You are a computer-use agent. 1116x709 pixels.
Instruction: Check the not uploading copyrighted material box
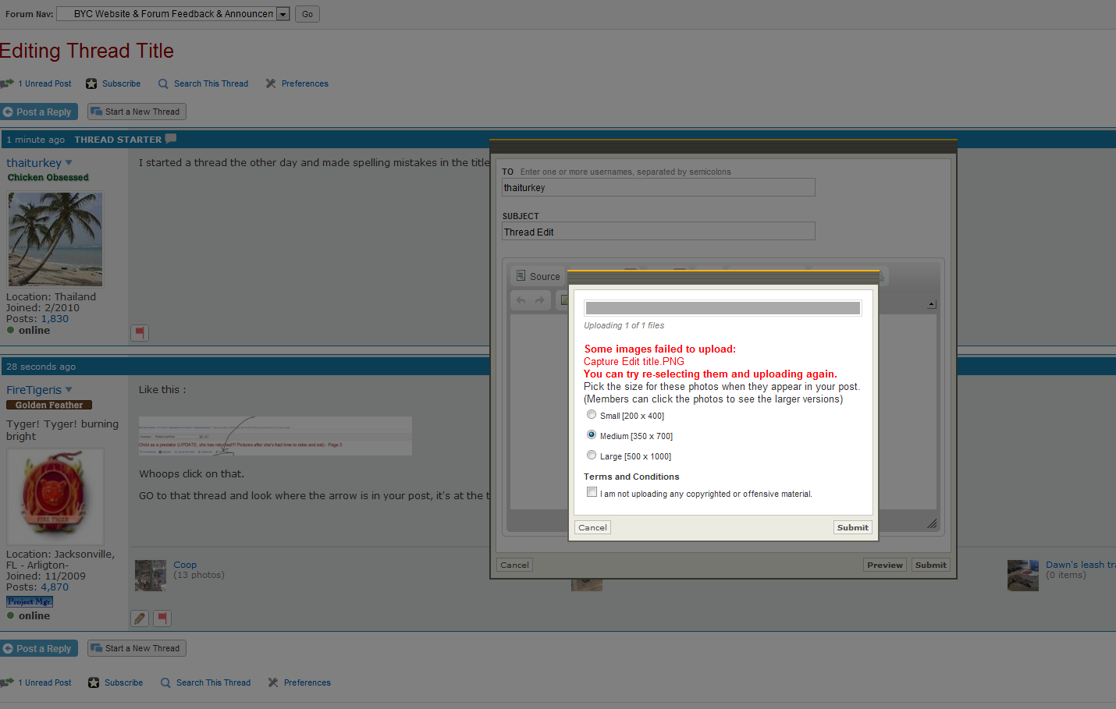point(592,492)
